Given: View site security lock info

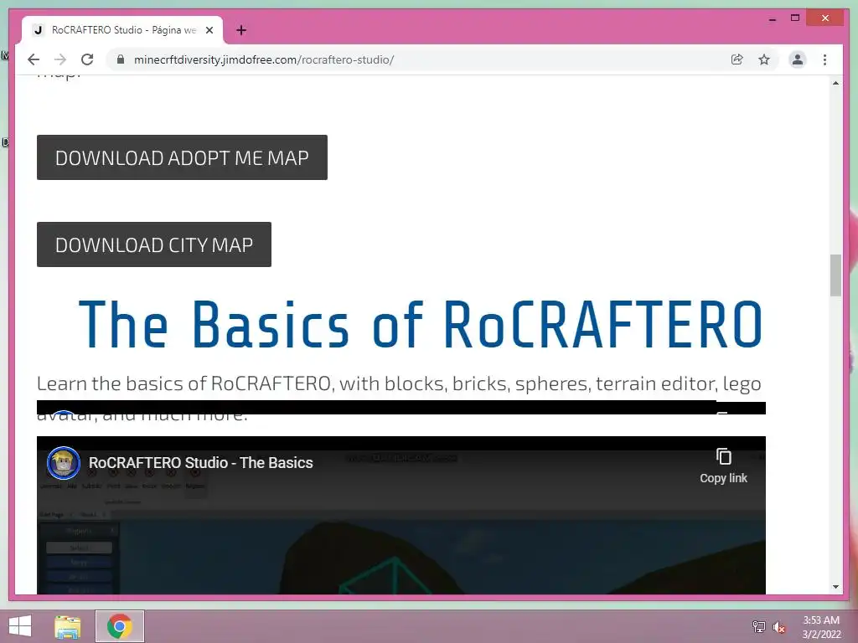Looking at the screenshot, I should coord(121,59).
